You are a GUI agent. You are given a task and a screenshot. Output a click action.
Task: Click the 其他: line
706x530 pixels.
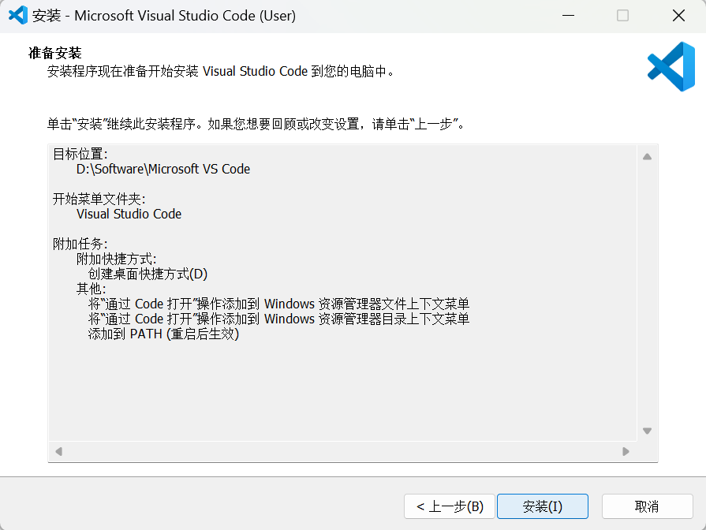click(91, 289)
